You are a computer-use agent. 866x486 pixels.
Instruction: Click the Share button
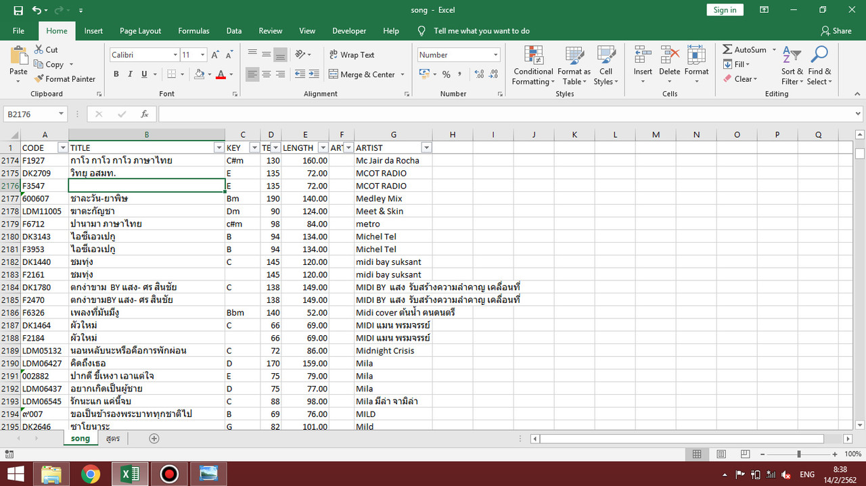click(836, 31)
